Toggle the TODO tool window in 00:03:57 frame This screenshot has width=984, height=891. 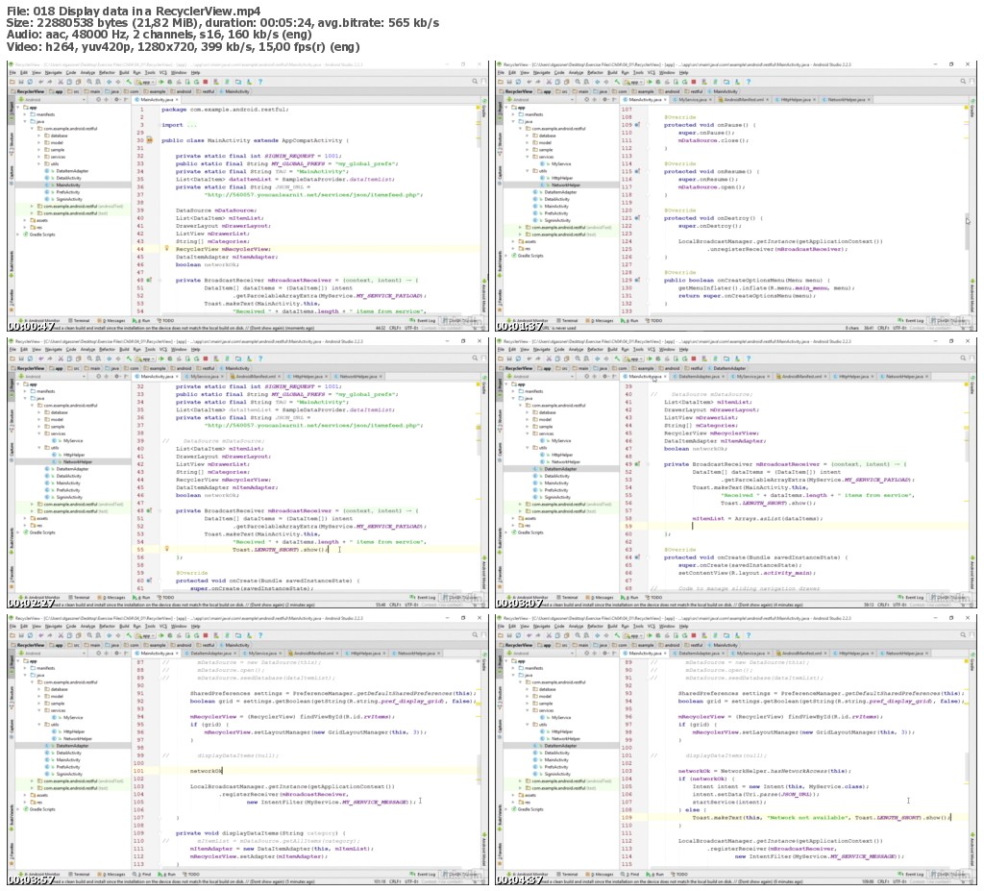[190, 874]
